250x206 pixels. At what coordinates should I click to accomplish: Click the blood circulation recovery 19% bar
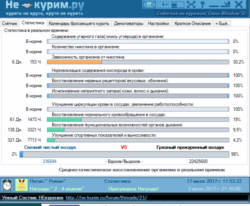coord(138,119)
